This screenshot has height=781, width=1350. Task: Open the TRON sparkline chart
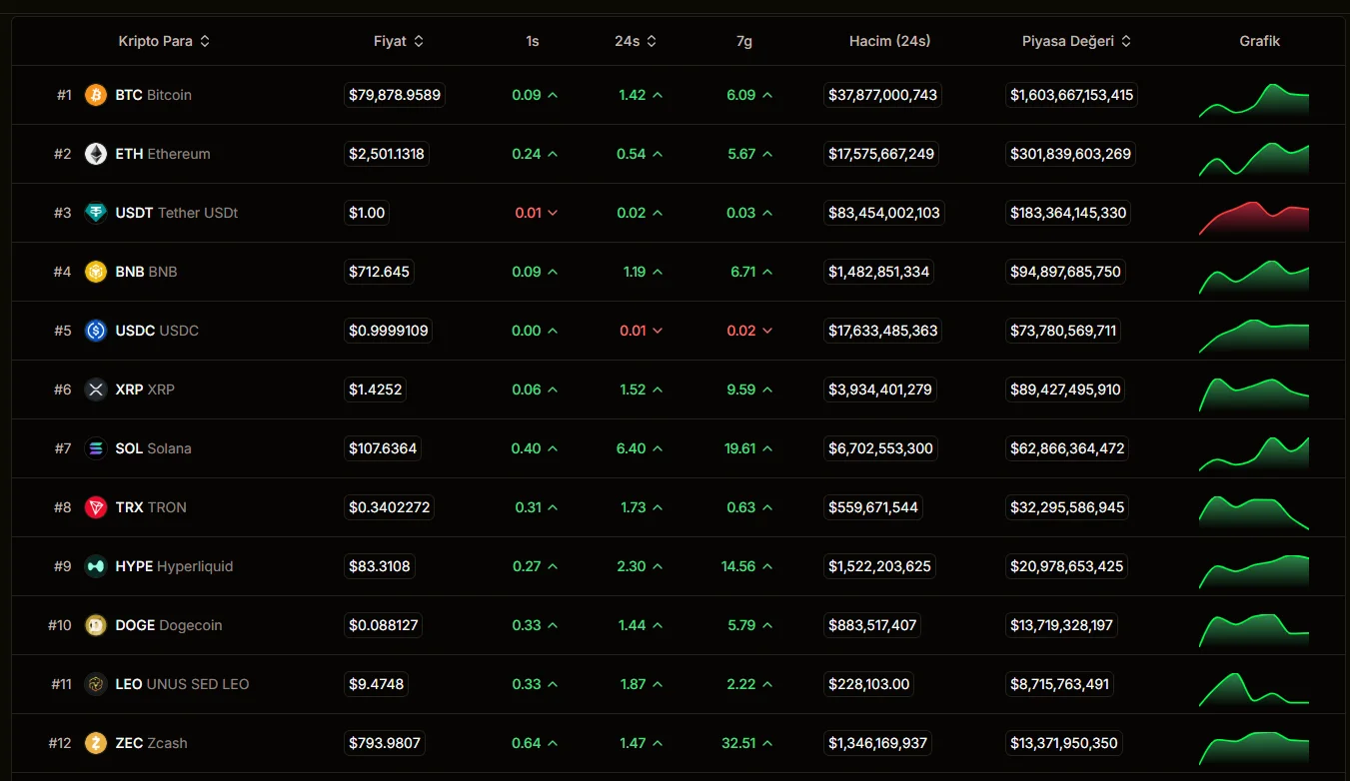click(x=1254, y=512)
